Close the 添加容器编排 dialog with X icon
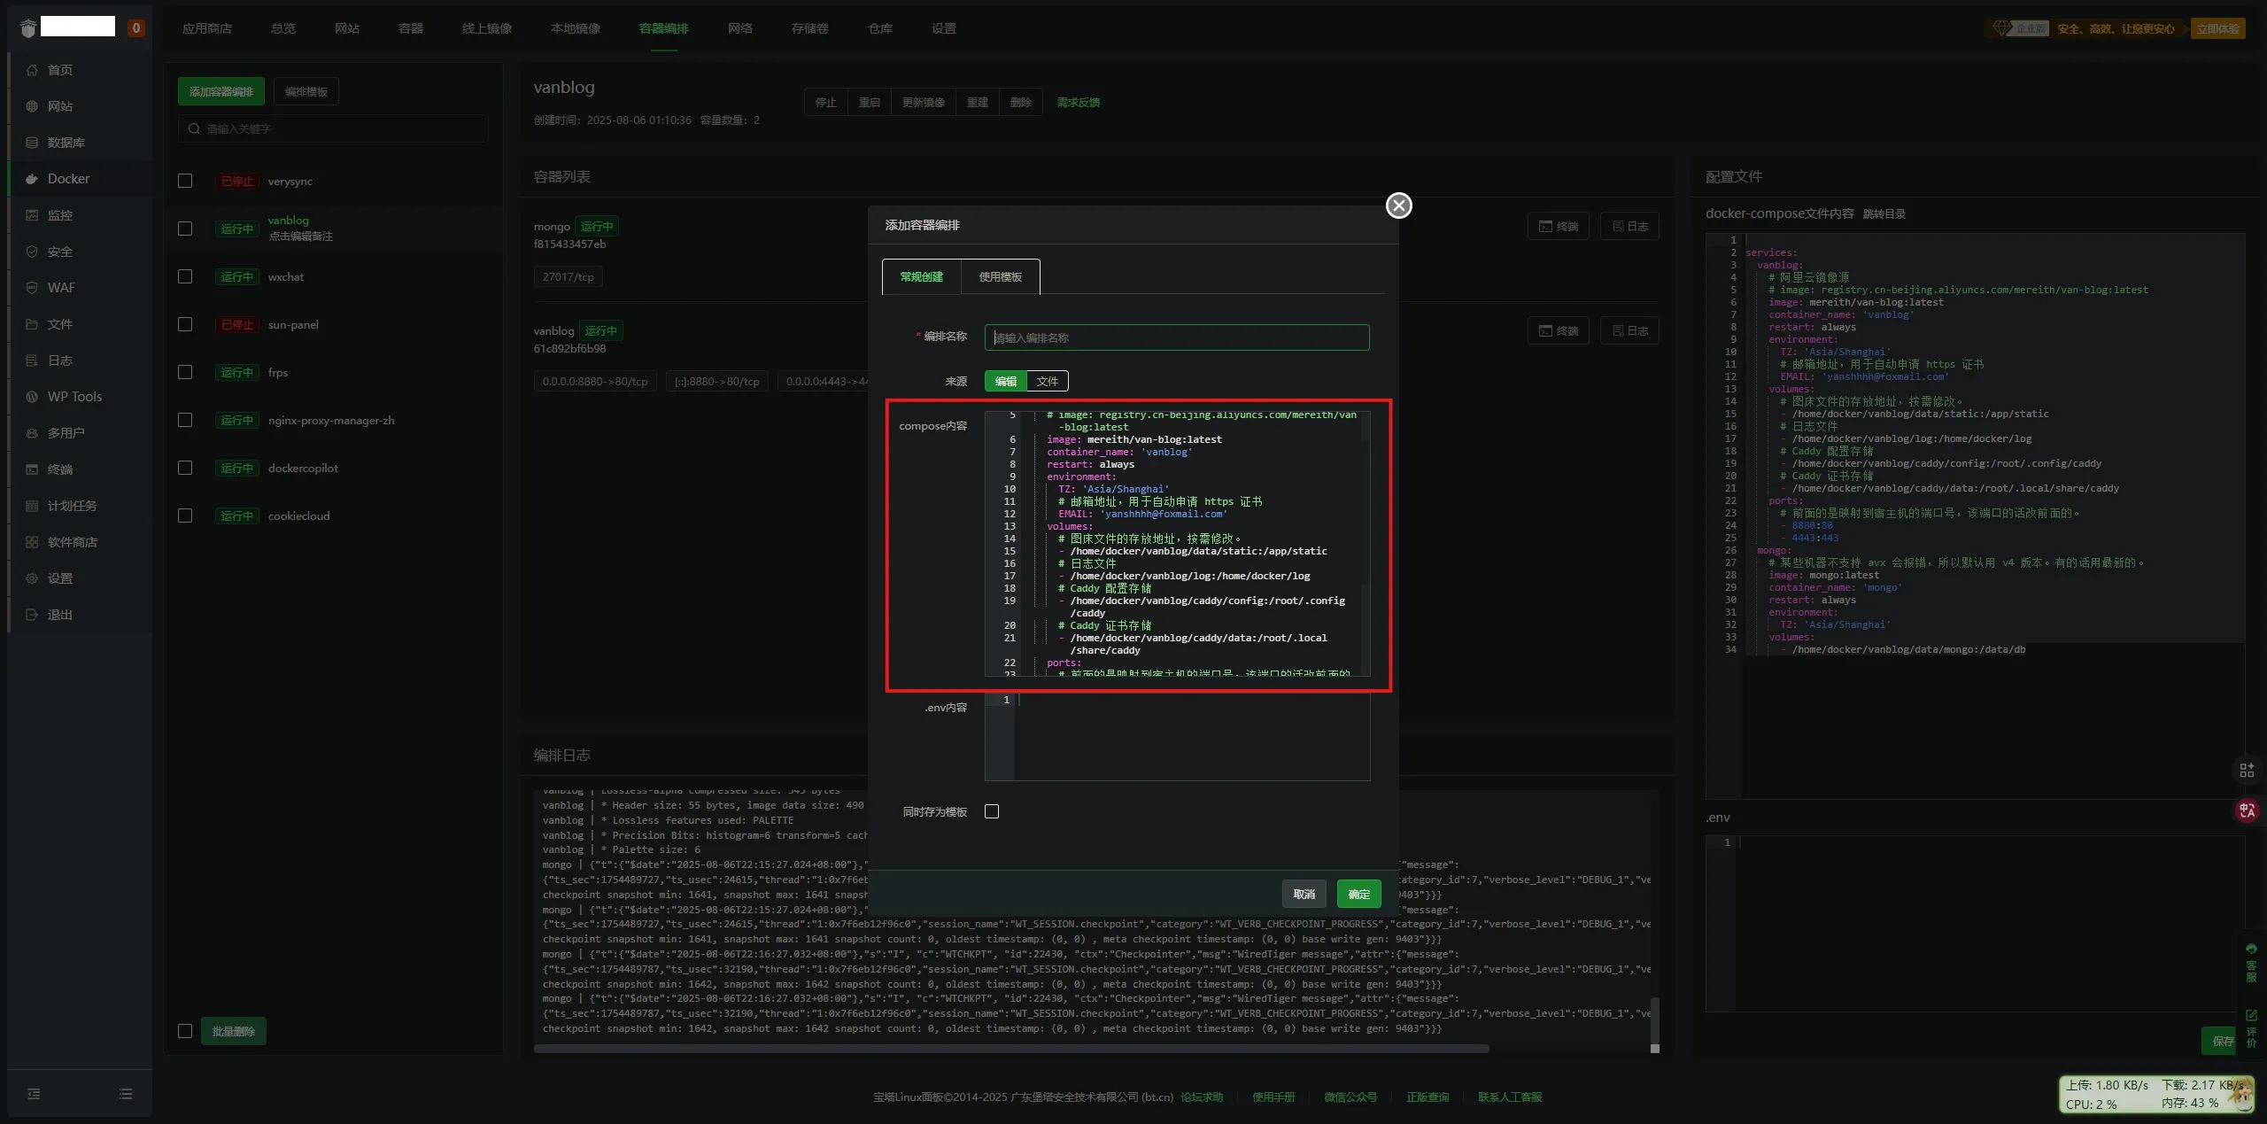Viewport: 2267px width, 1124px height. (1398, 205)
